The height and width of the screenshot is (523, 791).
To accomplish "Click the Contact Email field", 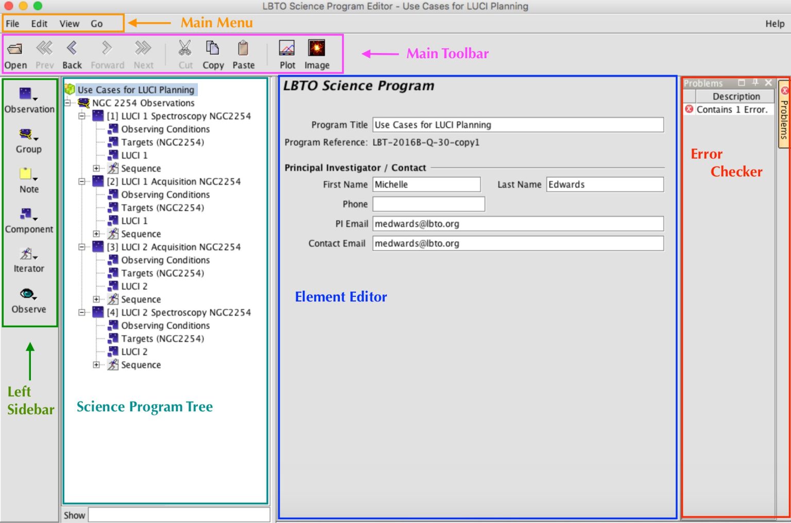I will point(518,243).
